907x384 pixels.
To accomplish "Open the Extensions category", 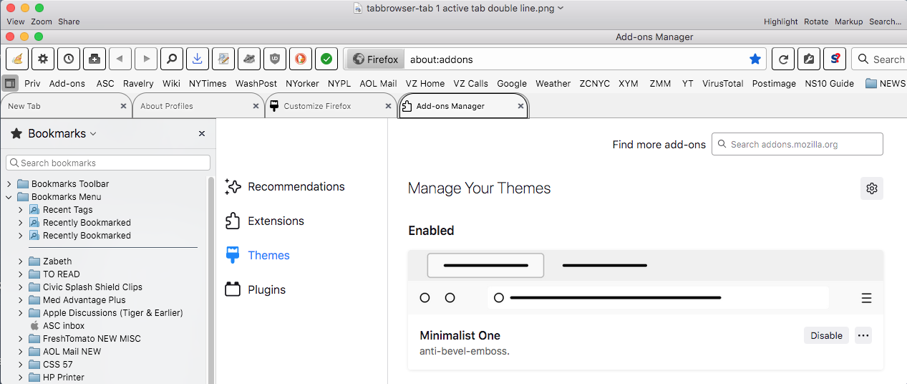I will click(x=265, y=221).
